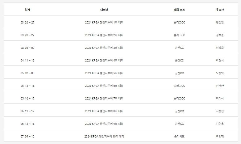Click the 03. 26 ~ 27 date cell
Image resolution: width=241 pixels, height=144 pixels.
[x=27, y=22]
